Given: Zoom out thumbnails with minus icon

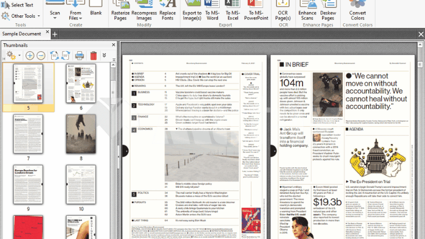Looking at the screenshot, I should click(41, 55).
